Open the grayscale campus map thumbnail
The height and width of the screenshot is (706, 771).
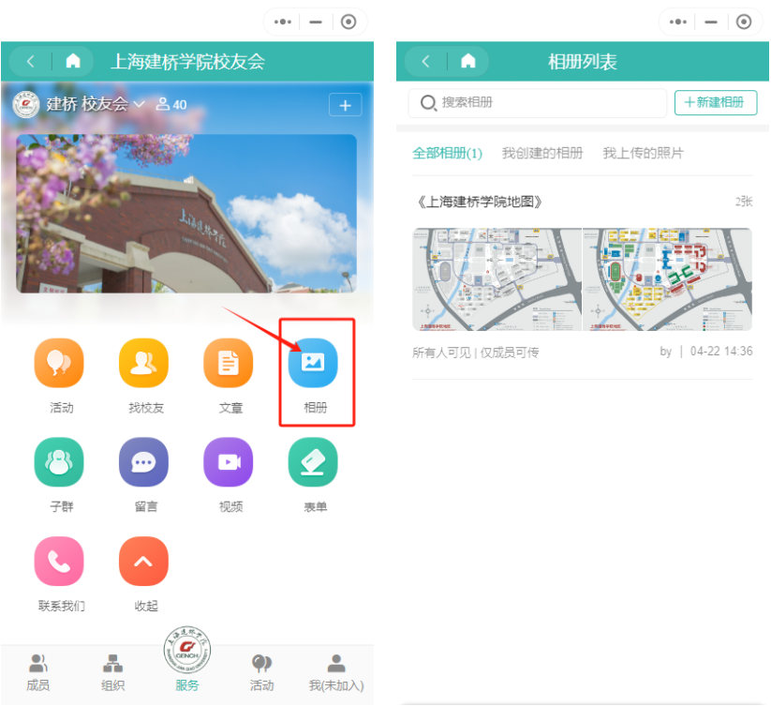pos(497,279)
